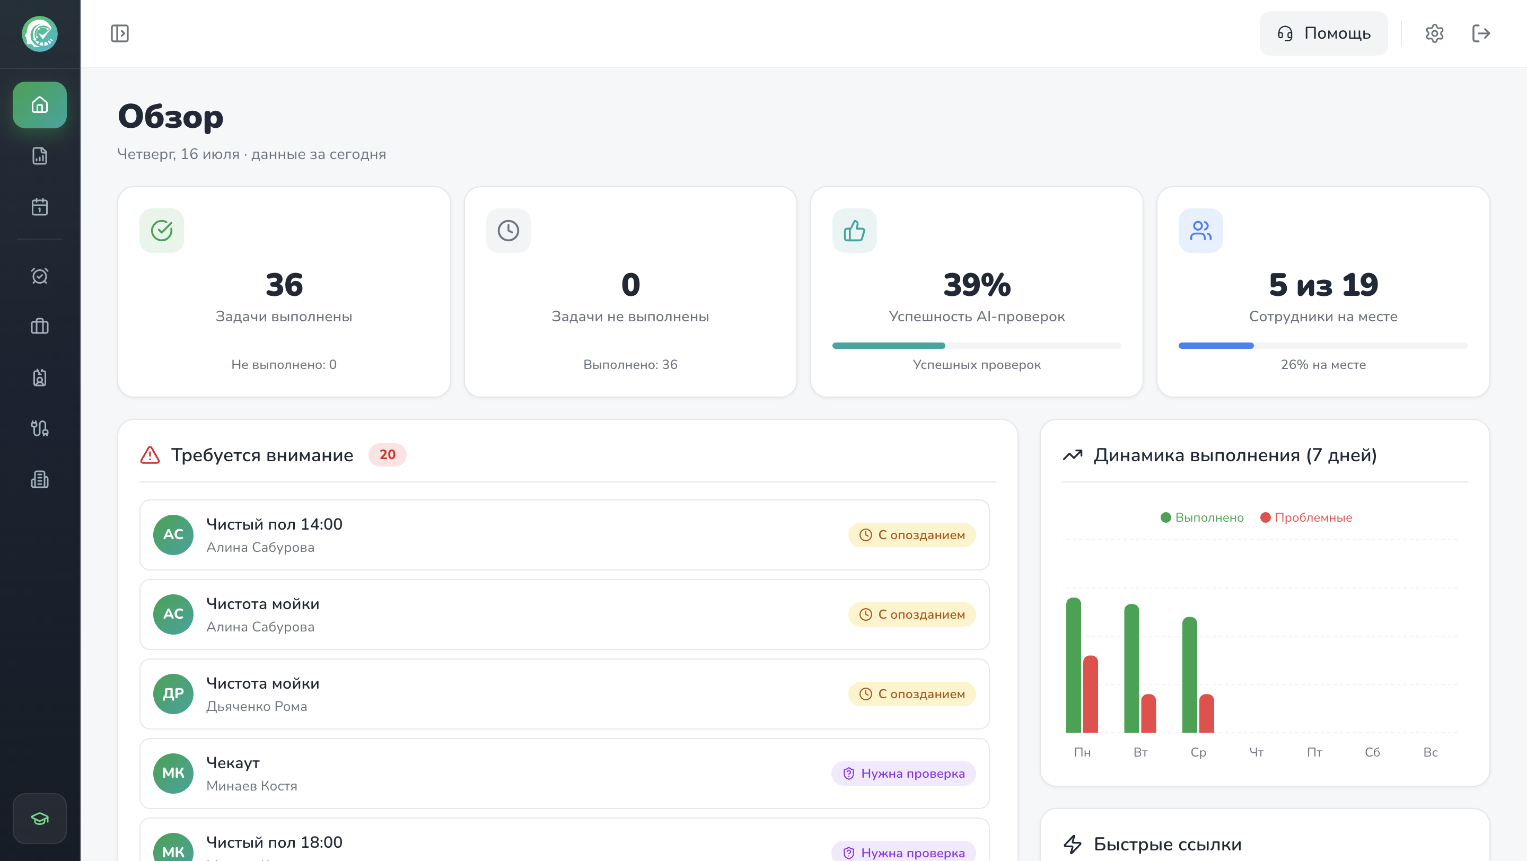
Task: Click the employees on-site progress bar
Action: (1323, 346)
